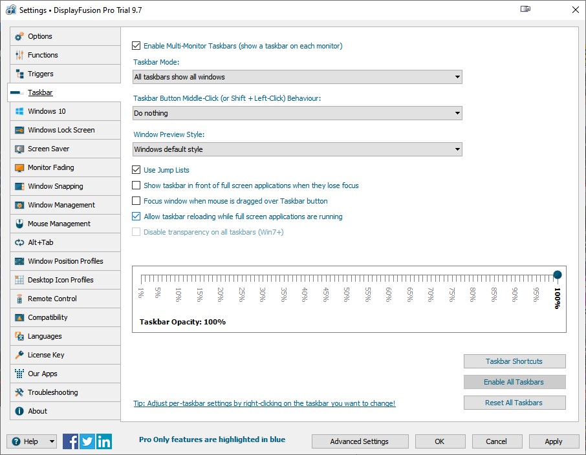The image size is (586, 455).
Task: Expand the Taskbar Mode dropdown
Action: pyautogui.click(x=298, y=77)
